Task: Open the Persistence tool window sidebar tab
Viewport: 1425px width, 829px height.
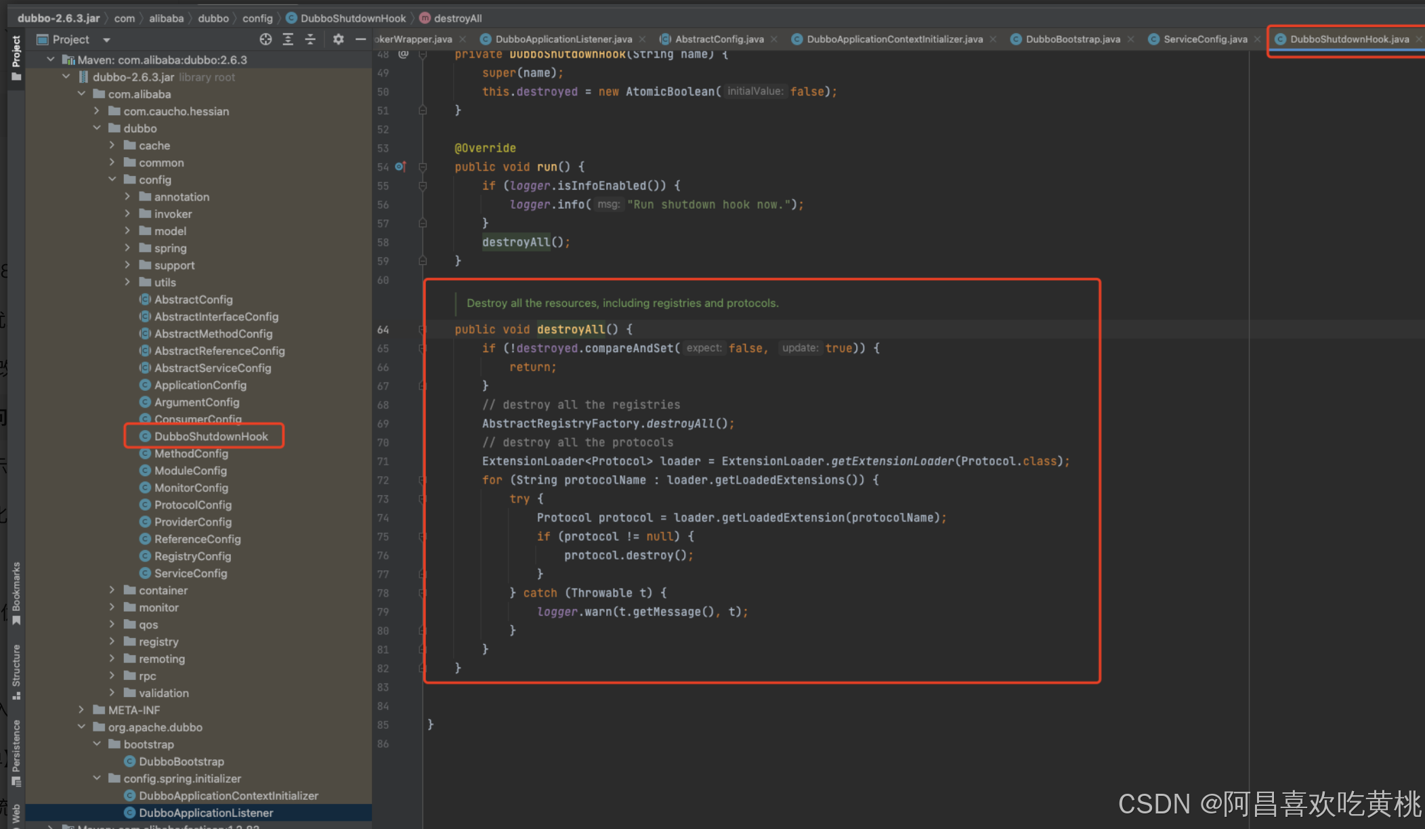Action: pos(16,752)
